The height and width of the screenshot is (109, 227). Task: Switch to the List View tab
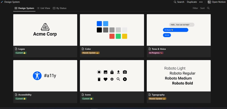pos(43,8)
